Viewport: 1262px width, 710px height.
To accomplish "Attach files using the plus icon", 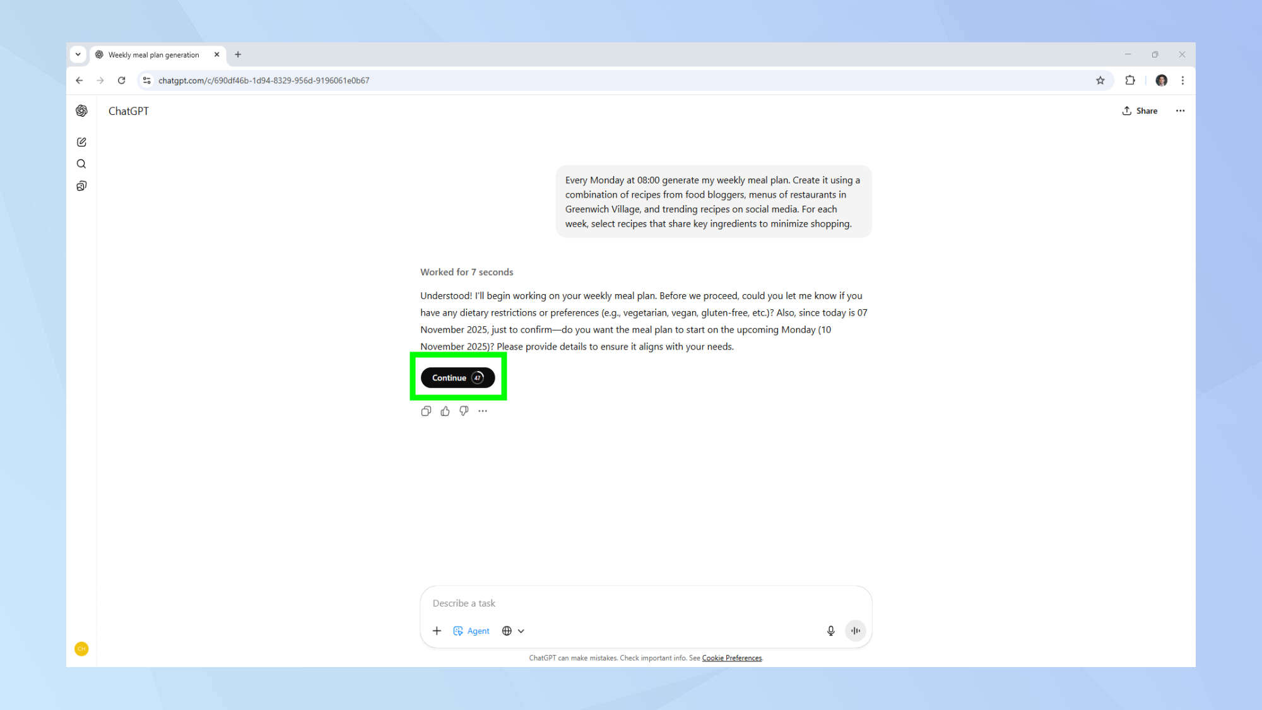I will tap(437, 630).
